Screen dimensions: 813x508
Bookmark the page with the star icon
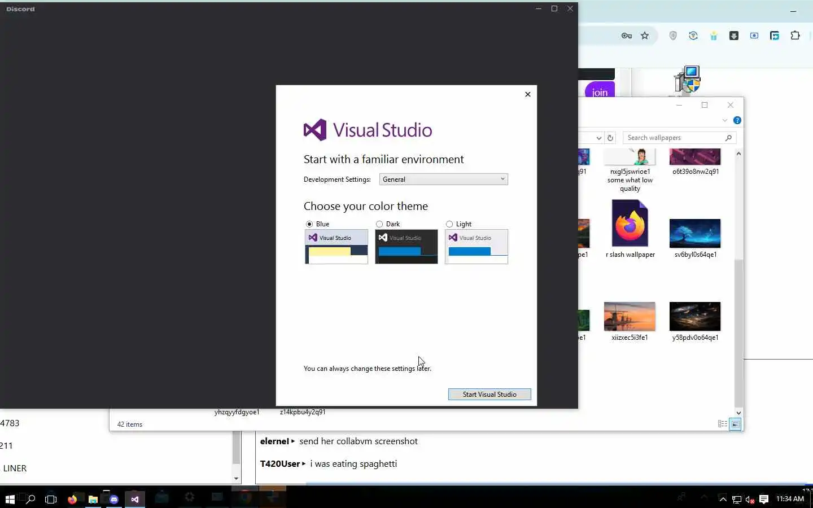tap(645, 36)
